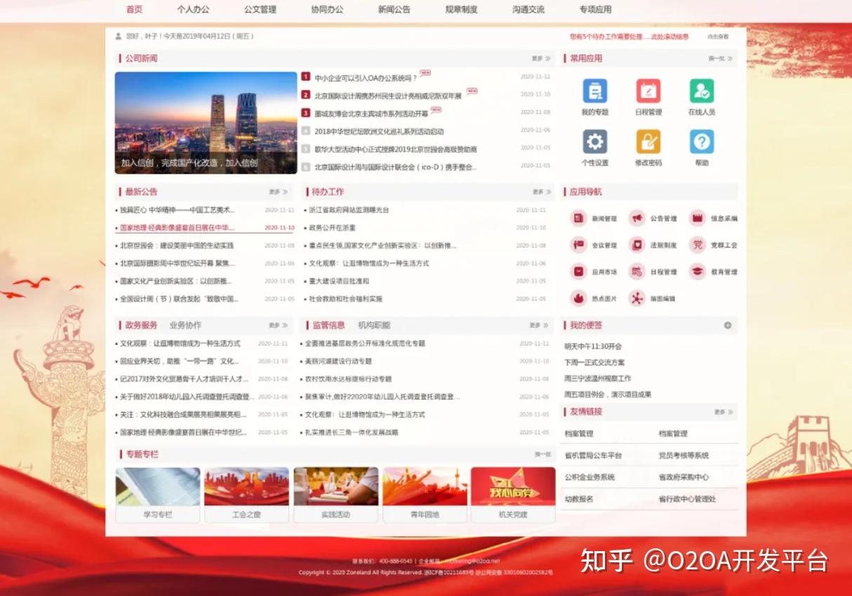Follow the 省政府采购中心 link
852x596 pixels.
coord(684,478)
